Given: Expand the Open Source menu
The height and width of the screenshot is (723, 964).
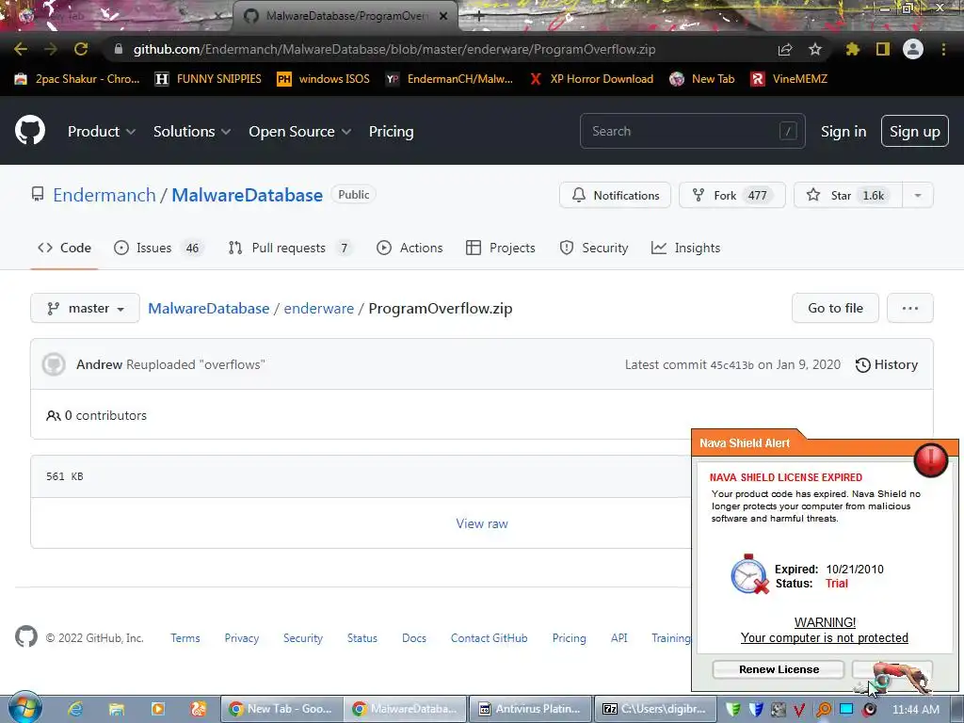Looking at the screenshot, I should click(x=300, y=131).
